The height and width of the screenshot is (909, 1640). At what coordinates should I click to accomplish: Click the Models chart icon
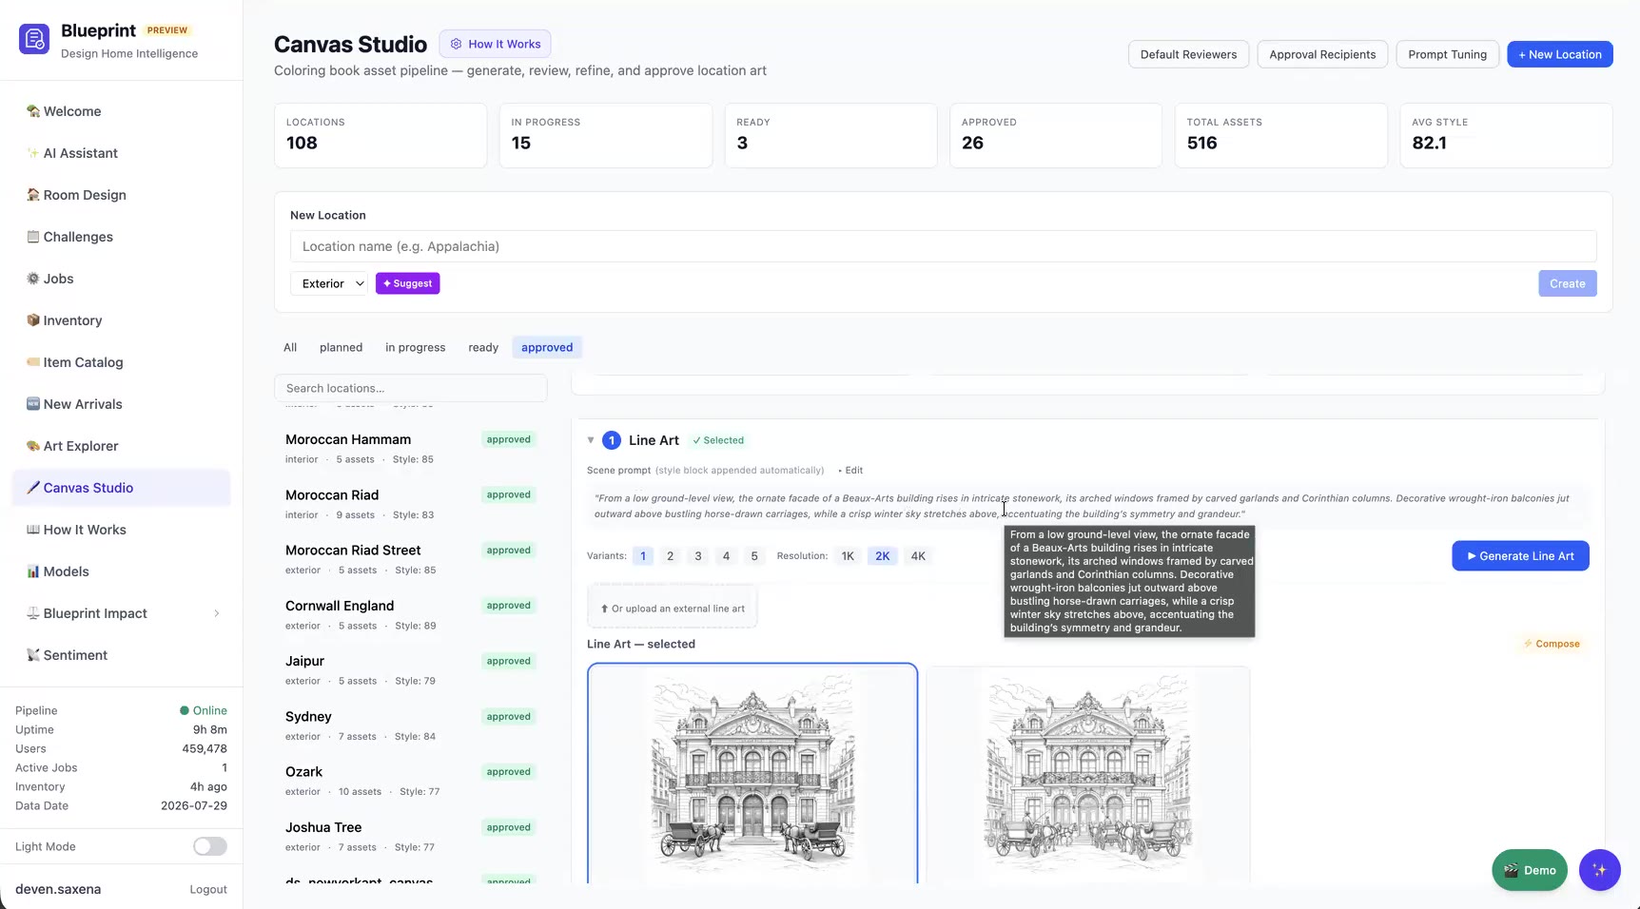pyautogui.click(x=33, y=571)
